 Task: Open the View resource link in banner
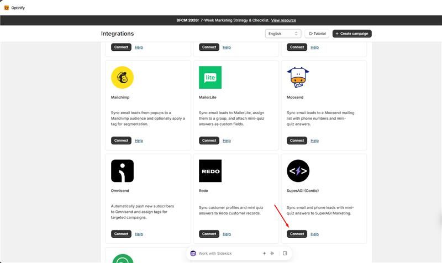pos(283,20)
